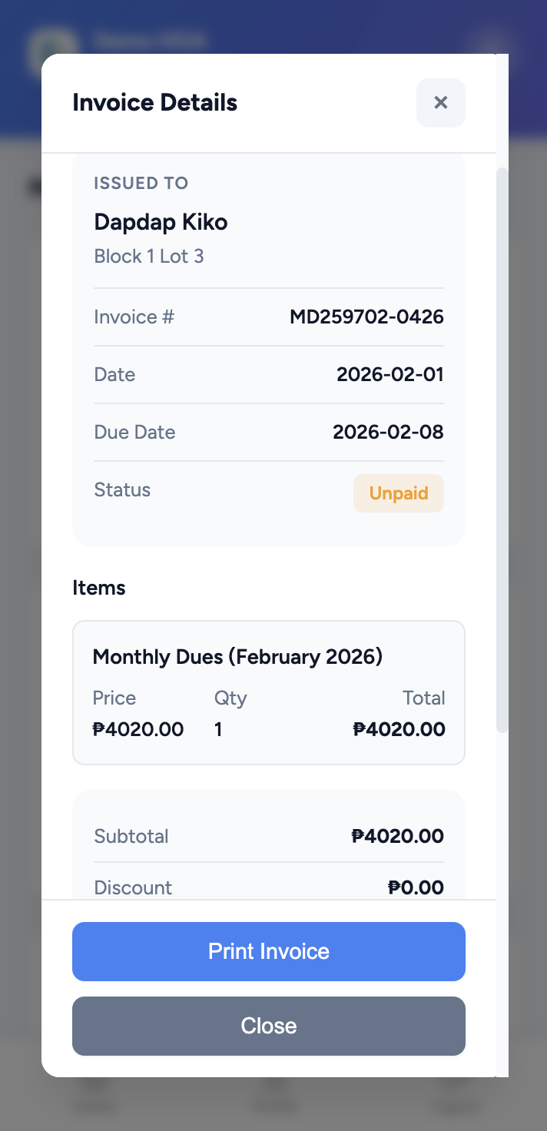The height and width of the screenshot is (1131, 547).
Task: Click the Due Date value 2026-02-08
Action: click(x=388, y=432)
